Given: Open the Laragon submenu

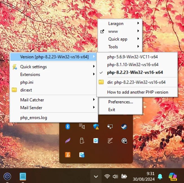Looking at the screenshot, I should click(120, 23).
